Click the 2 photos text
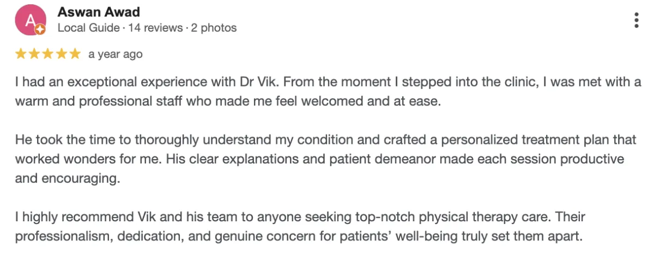This screenshot has height=254, width=654. point(214,27)
